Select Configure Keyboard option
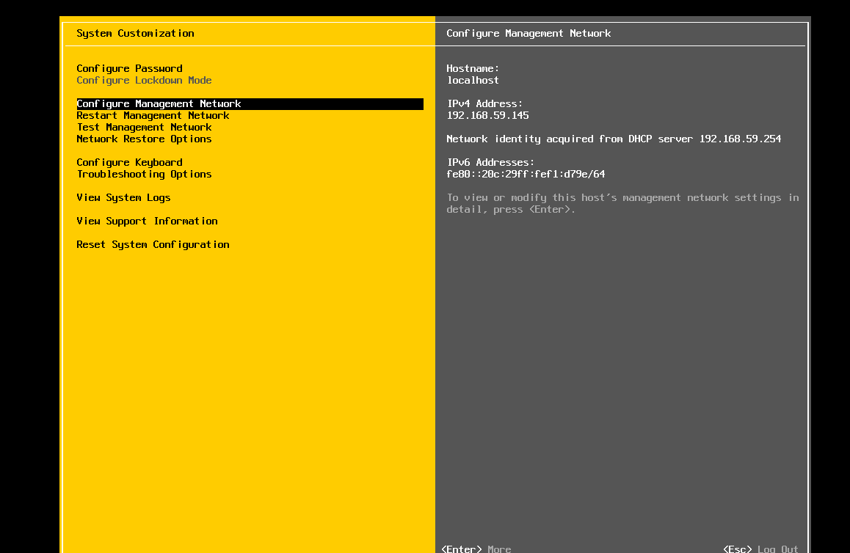The image size is (850, 553). (129, 163)
